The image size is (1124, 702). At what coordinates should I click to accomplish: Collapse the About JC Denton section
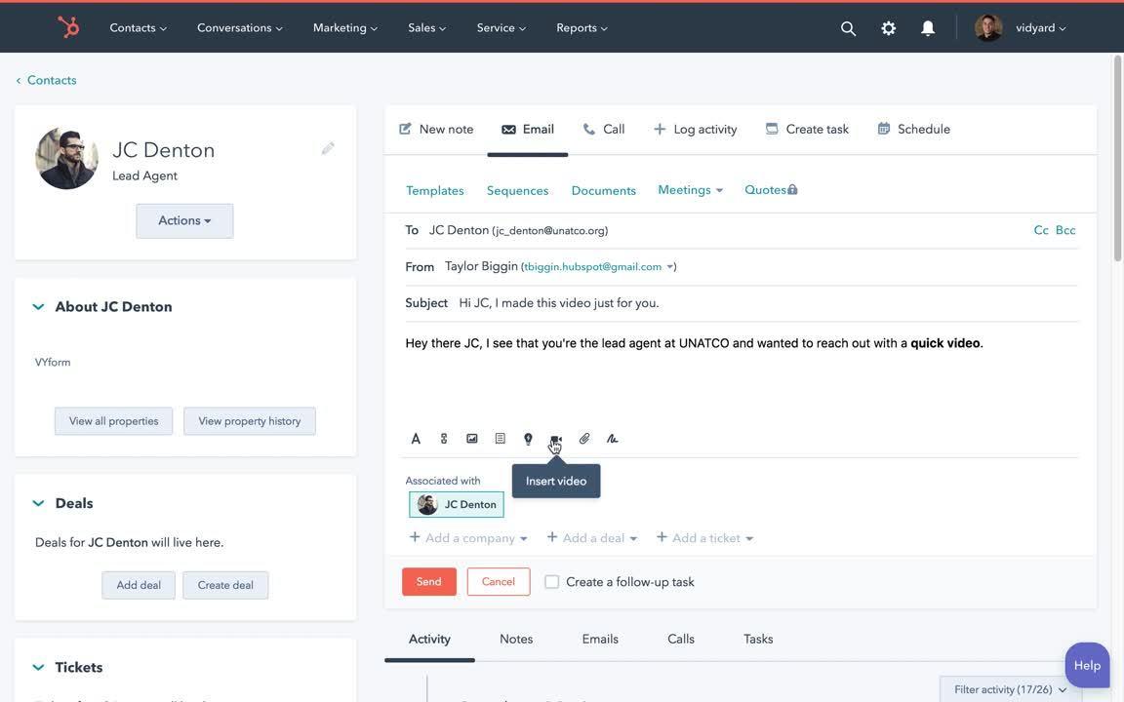point(38,306)
